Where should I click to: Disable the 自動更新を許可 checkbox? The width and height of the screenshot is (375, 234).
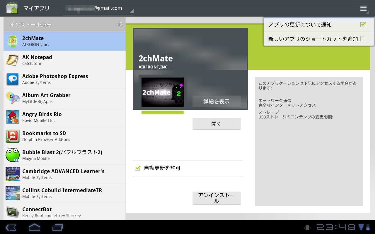(138, 168)
